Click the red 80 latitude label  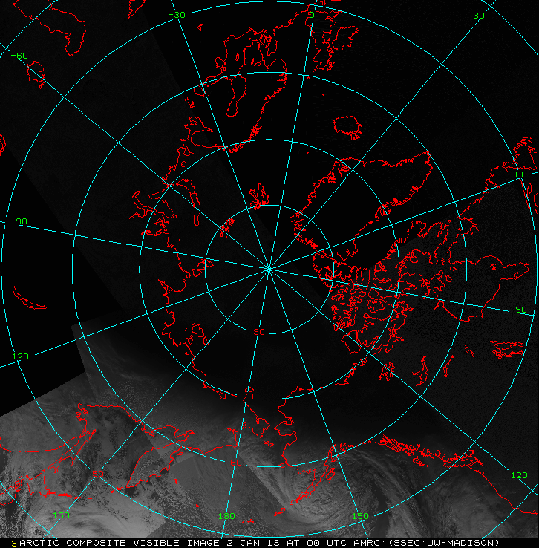pyautogui.click(x=259, y=332)
